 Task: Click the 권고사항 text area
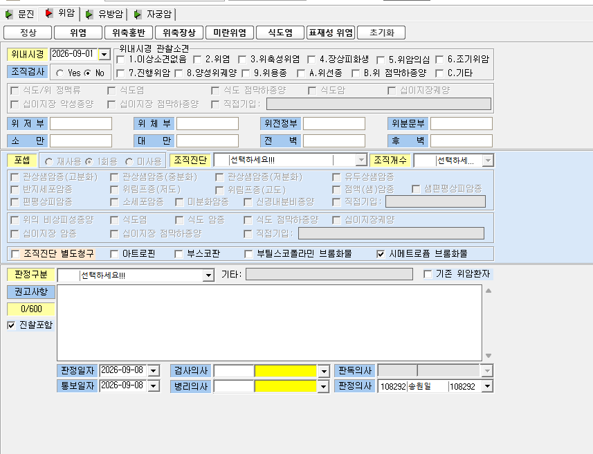[x=269, y=323]
